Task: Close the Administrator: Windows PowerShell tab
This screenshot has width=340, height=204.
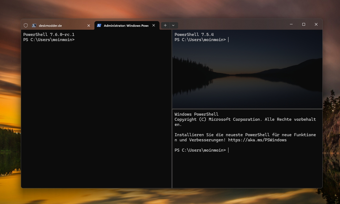Action: [153, 25]
